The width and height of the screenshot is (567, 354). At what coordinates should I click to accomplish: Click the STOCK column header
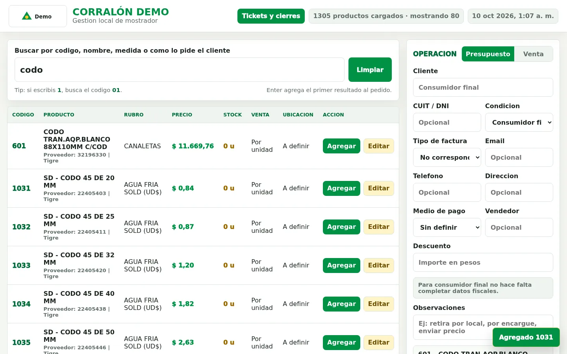(233, 115)
